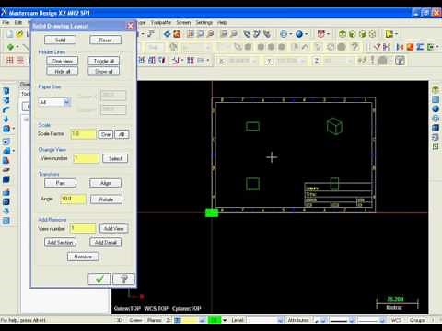Click the orange Repaint toolbar icon
The image size is (442, 331).
177,34
